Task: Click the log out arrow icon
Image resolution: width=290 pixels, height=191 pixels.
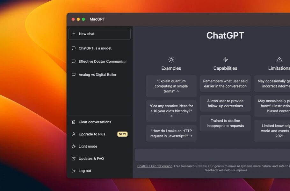Action: click(74, 171)
